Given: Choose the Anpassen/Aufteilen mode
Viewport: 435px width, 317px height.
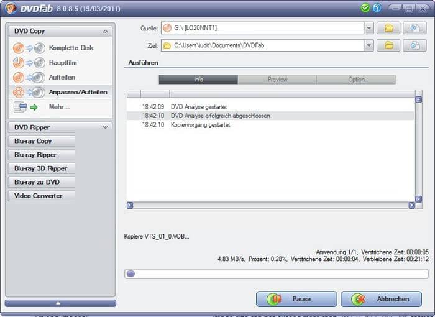Looking at the screenshot, I should [60, 92].
